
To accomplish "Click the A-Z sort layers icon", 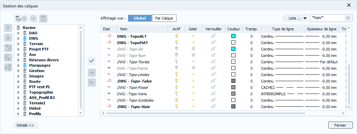I will tap(8, 67).
